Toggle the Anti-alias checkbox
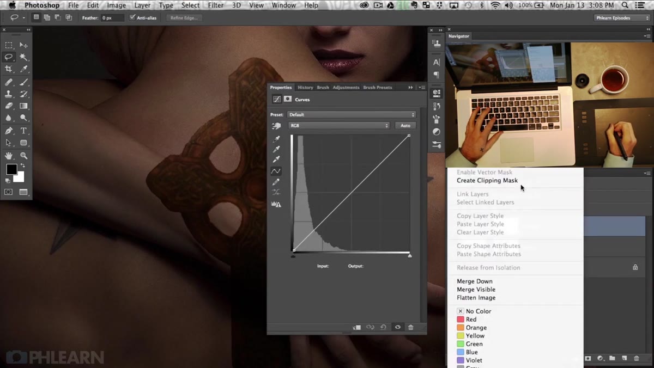Viewport: 654px width, 368px height. point(132,17)
